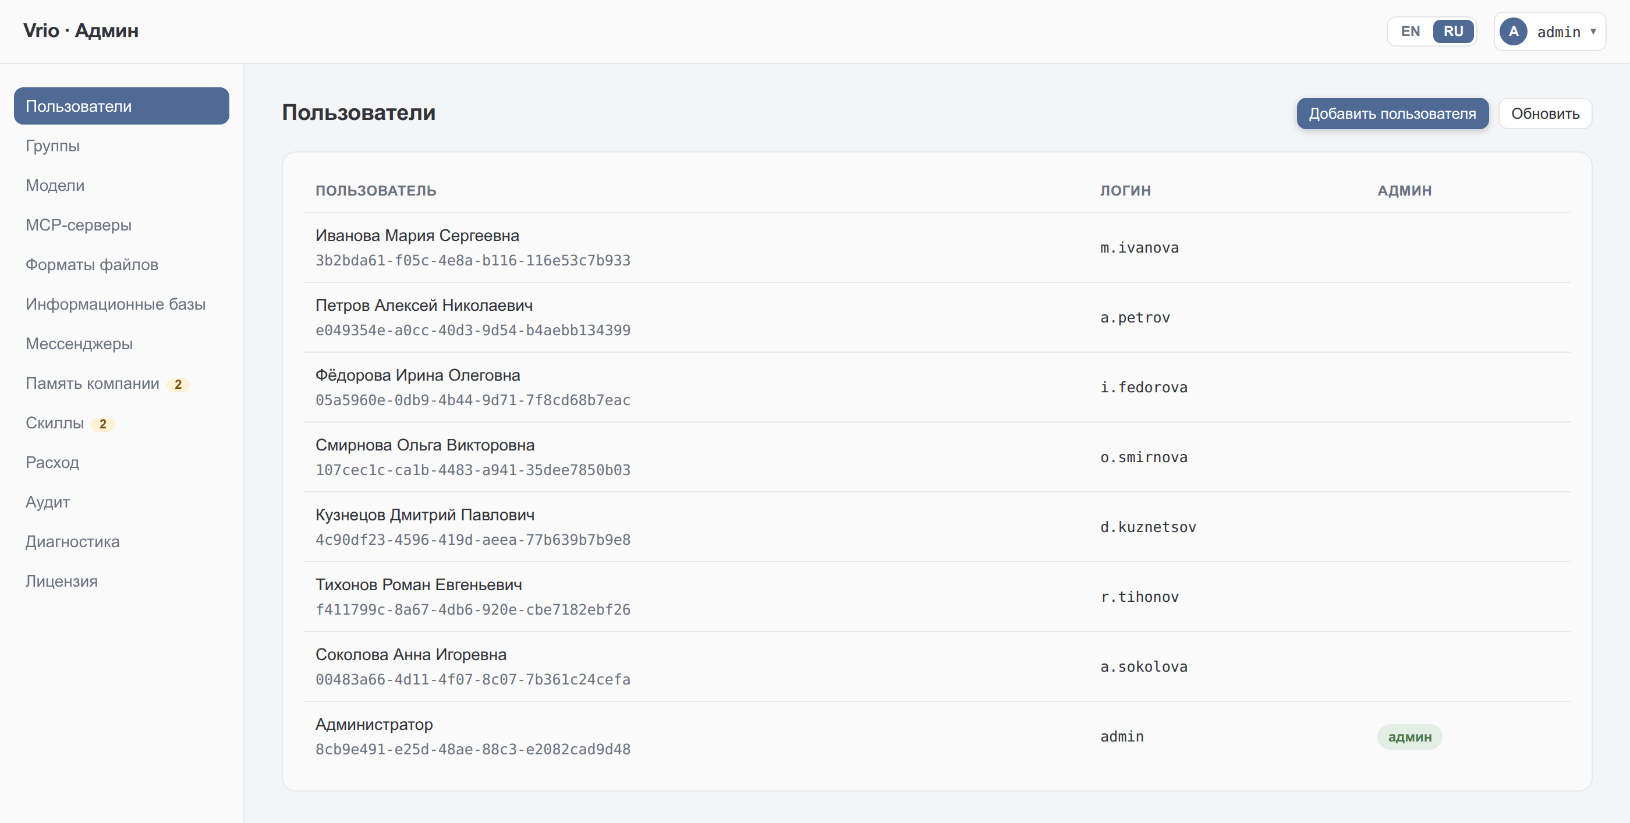
Task: Select user "Тихонов Роман Евгеньевич"
Action: pyautogui.click(x=418, y=585)
